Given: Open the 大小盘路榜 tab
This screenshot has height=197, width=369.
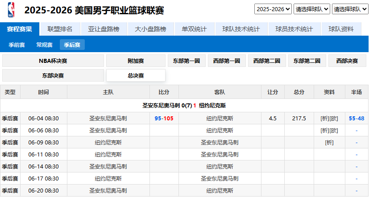Looking at the screenshot, I should [151, 29].
